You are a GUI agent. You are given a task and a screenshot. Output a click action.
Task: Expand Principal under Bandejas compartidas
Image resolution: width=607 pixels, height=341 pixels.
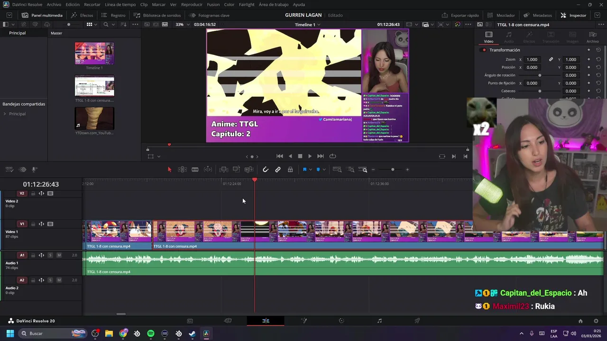point(5,114)
